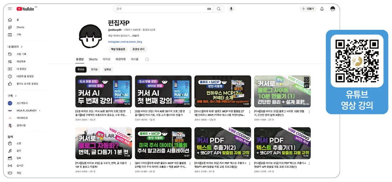Play 미국 주식 데이터 크롤링 thumbnail
This screenshot has height=182, width=392.
163,143
